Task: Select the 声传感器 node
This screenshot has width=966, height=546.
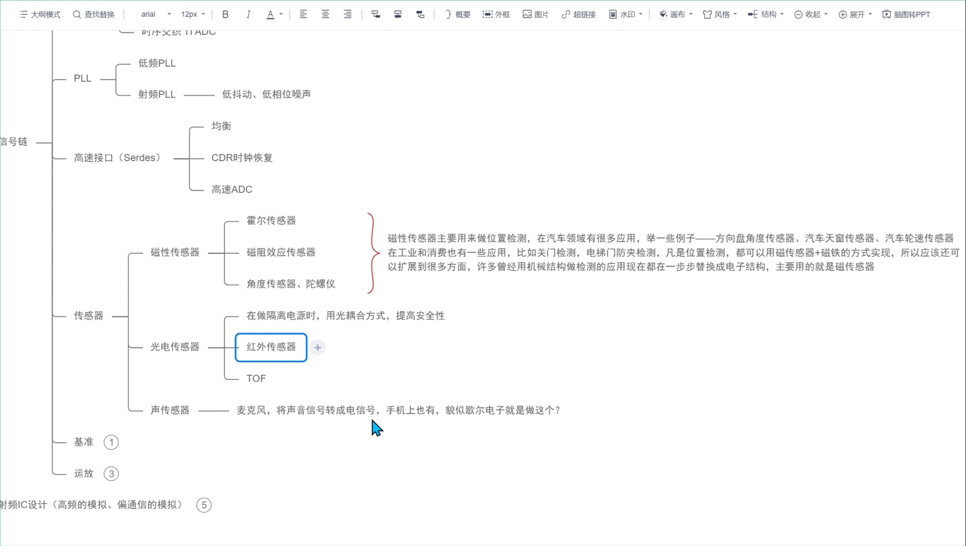Action: tap(170, 410)
